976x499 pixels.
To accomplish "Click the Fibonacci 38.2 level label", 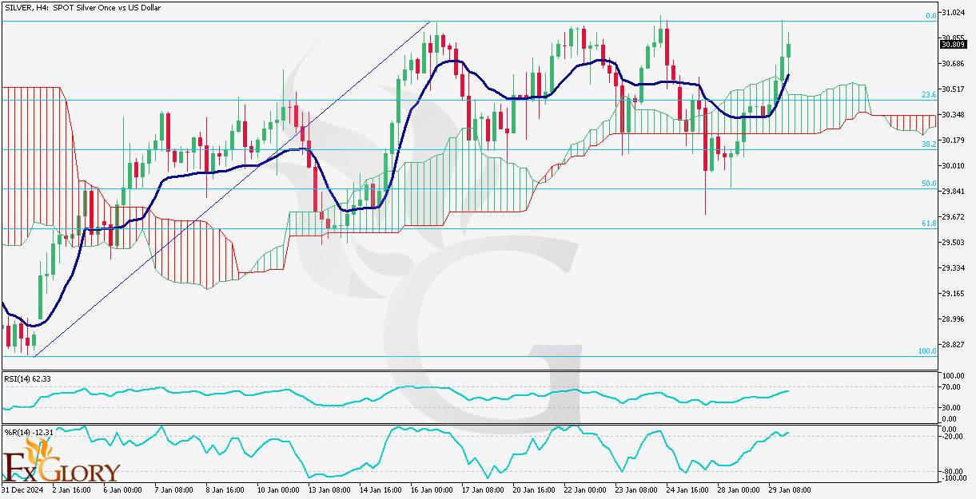I will click(x=929, y=145).
